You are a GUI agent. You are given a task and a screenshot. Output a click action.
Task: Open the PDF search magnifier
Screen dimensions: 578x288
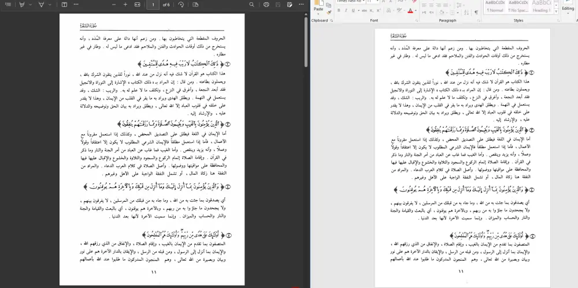point(252,5)
